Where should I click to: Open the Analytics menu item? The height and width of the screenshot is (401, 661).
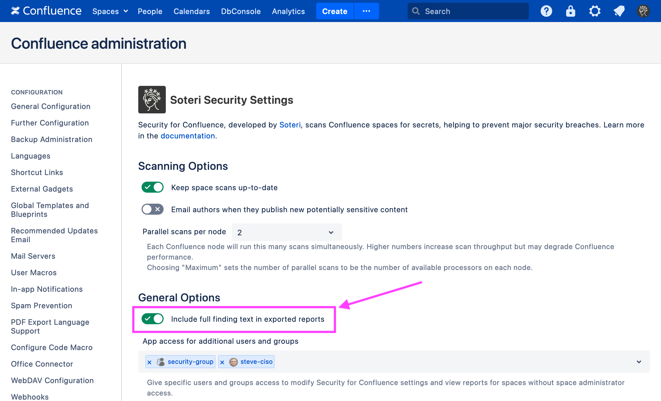[288, 11]
